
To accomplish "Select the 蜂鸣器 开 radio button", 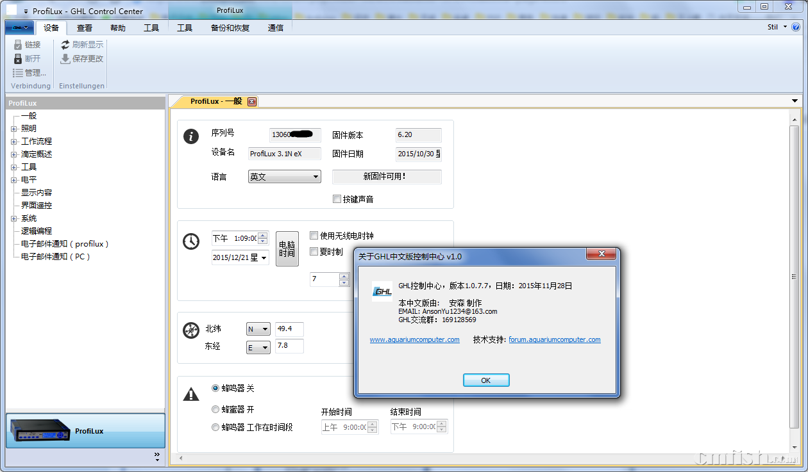I will (215, 409).
